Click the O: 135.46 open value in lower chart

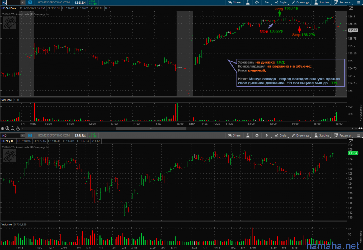pos(40,141)
